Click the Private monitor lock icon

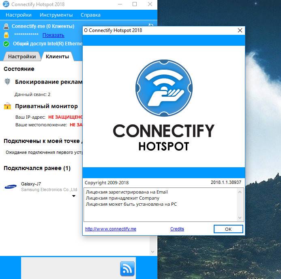click(7, 106)
